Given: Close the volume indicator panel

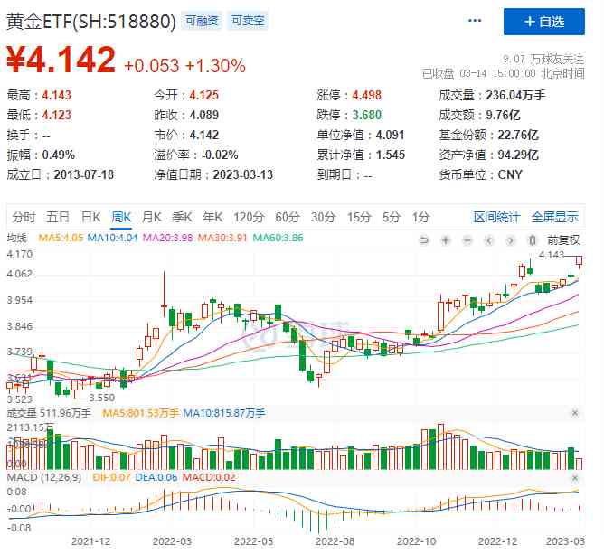Looking at the screenshot, I should pyautogui.click(x=575, y=413).
